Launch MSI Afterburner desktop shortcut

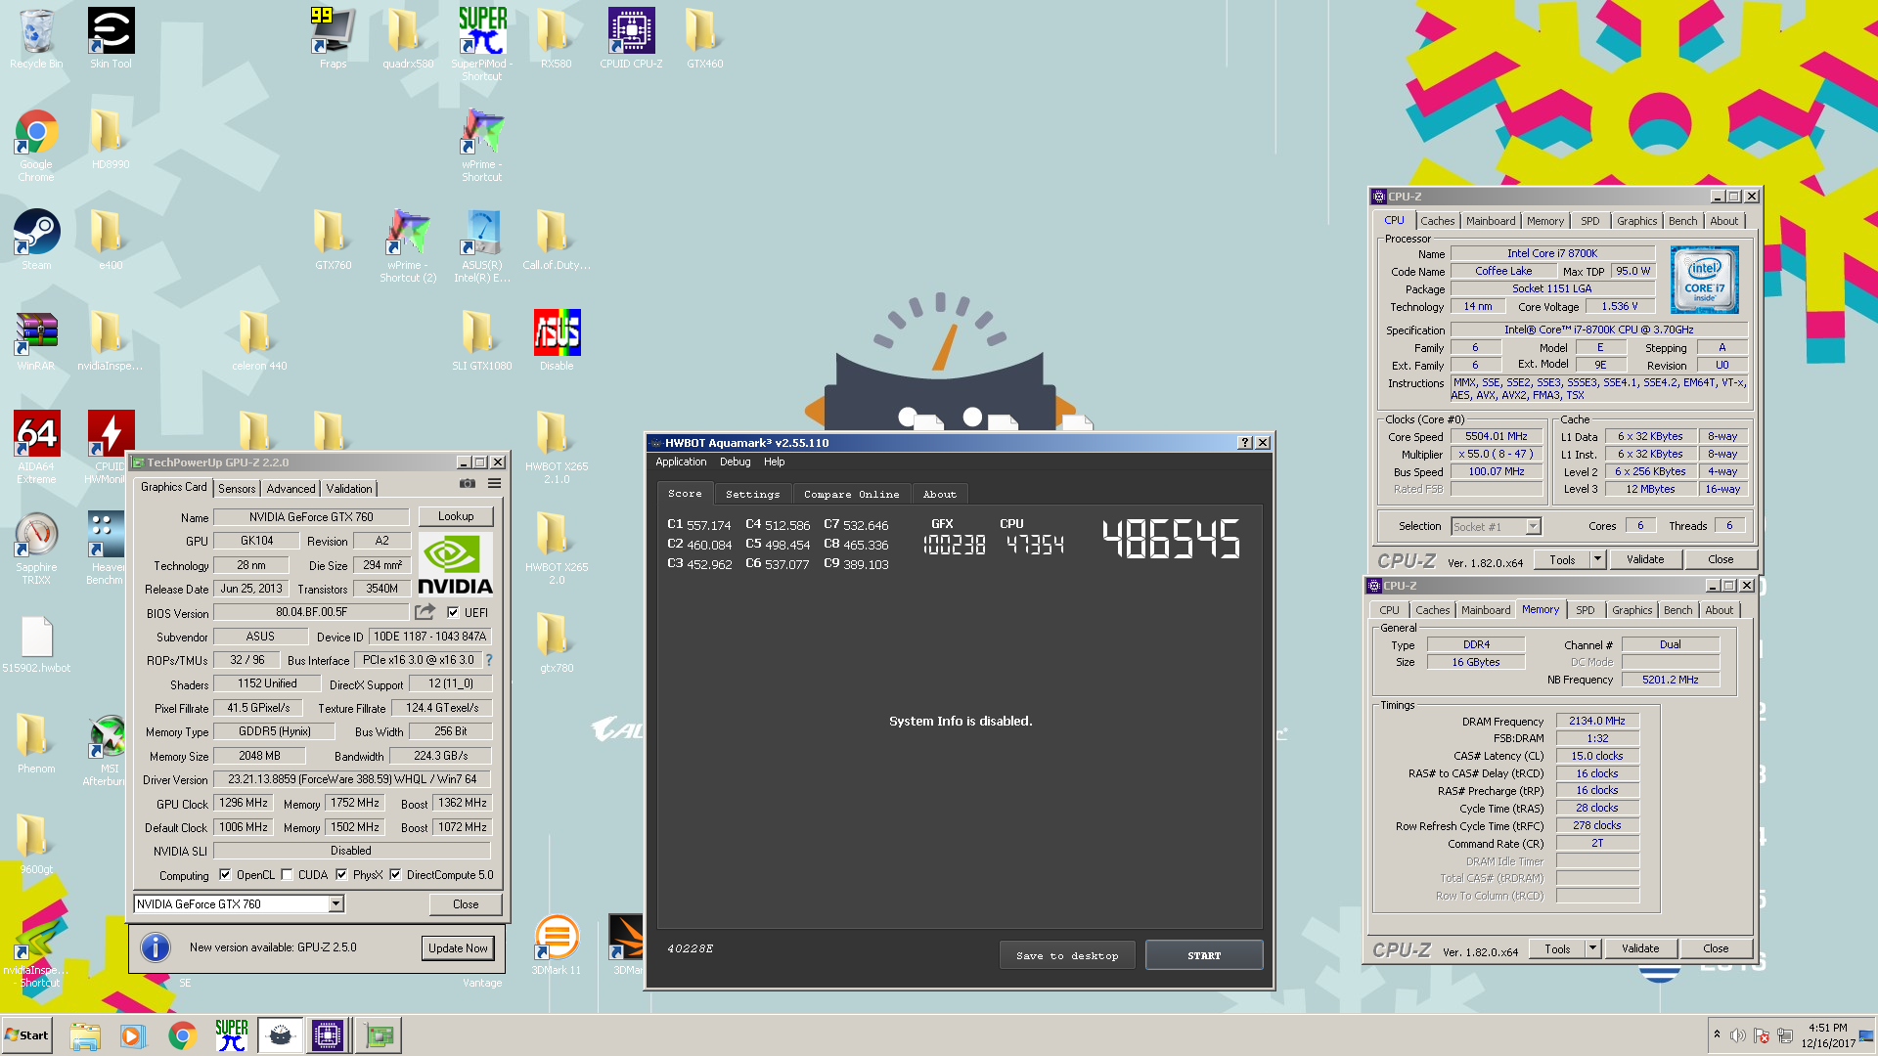pos(108,751)
